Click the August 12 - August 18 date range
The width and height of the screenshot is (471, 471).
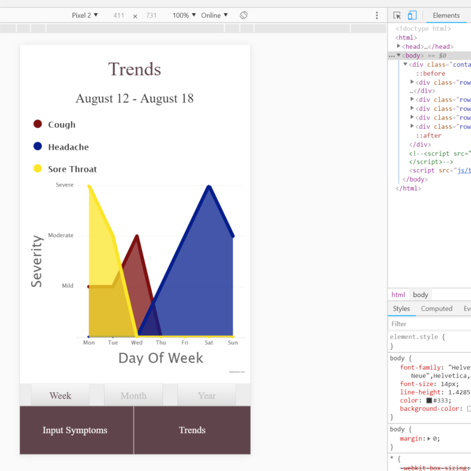point(135,99)
